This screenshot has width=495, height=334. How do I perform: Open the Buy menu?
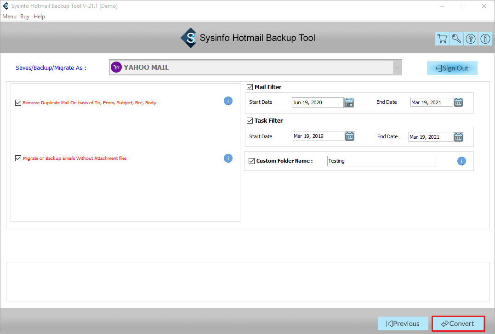25,17
